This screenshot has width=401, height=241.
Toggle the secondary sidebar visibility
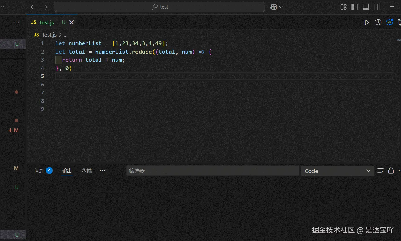point(377,7)
